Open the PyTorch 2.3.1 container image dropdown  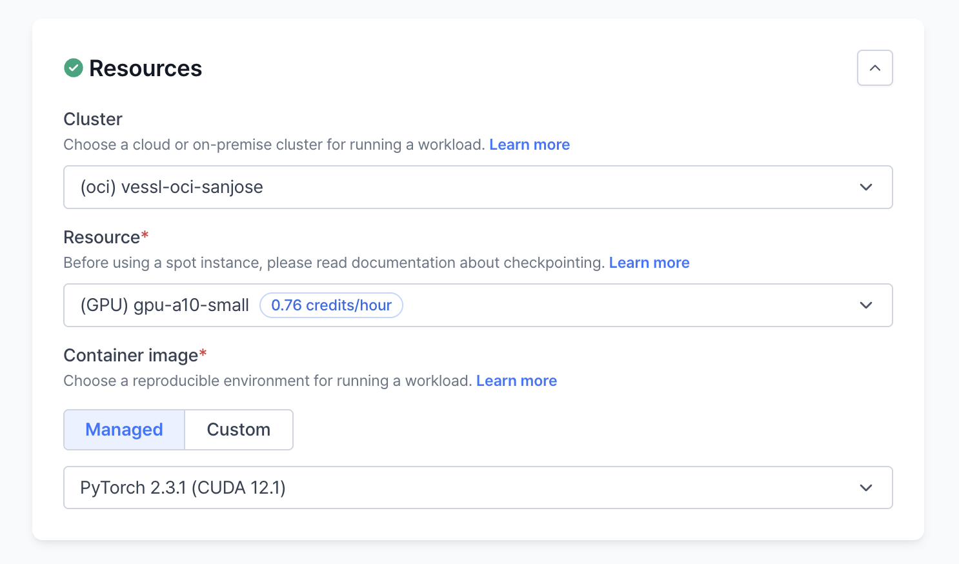(452, 488)
